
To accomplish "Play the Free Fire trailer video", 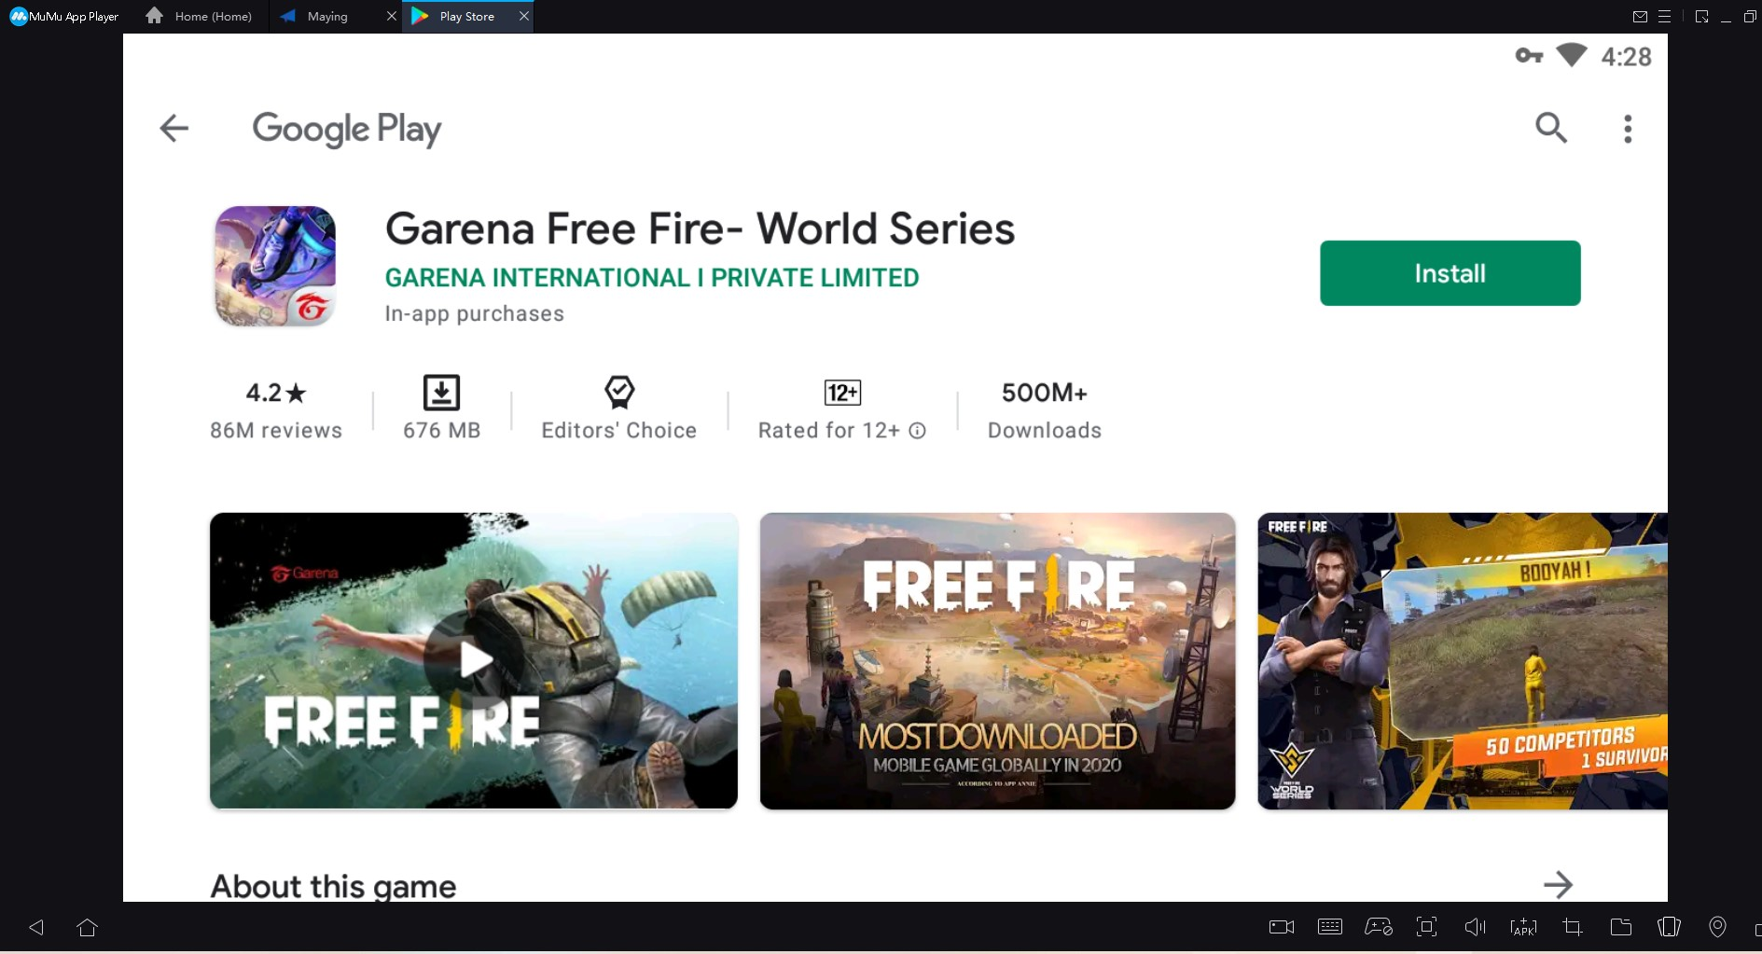I will pos(474,660).
